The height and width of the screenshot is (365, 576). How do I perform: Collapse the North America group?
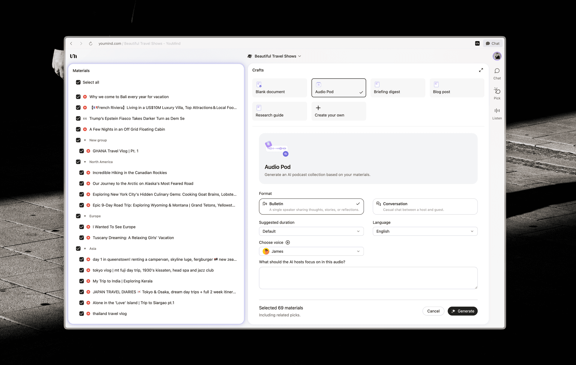(85, 162)
